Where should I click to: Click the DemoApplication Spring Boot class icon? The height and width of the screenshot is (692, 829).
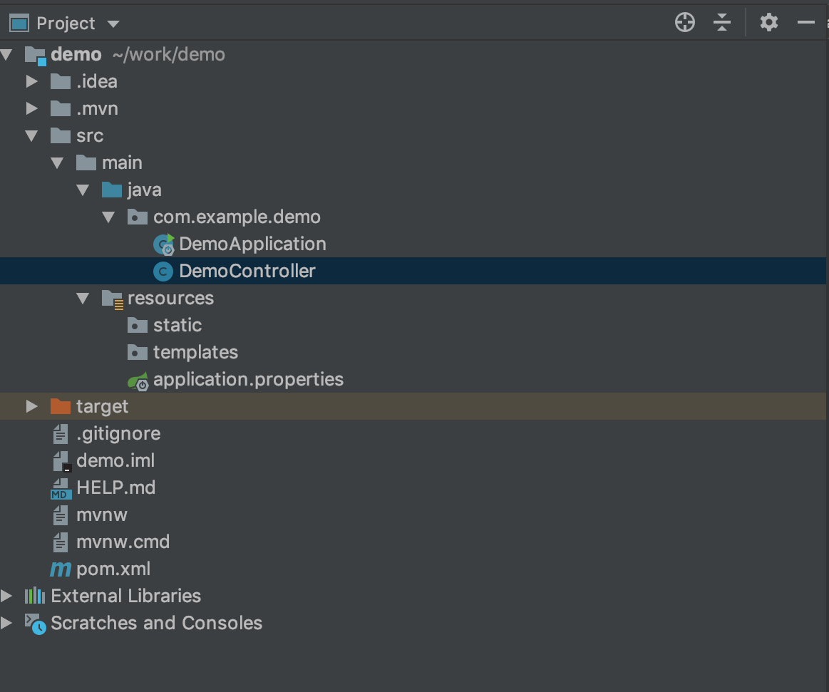click(164, 244)
